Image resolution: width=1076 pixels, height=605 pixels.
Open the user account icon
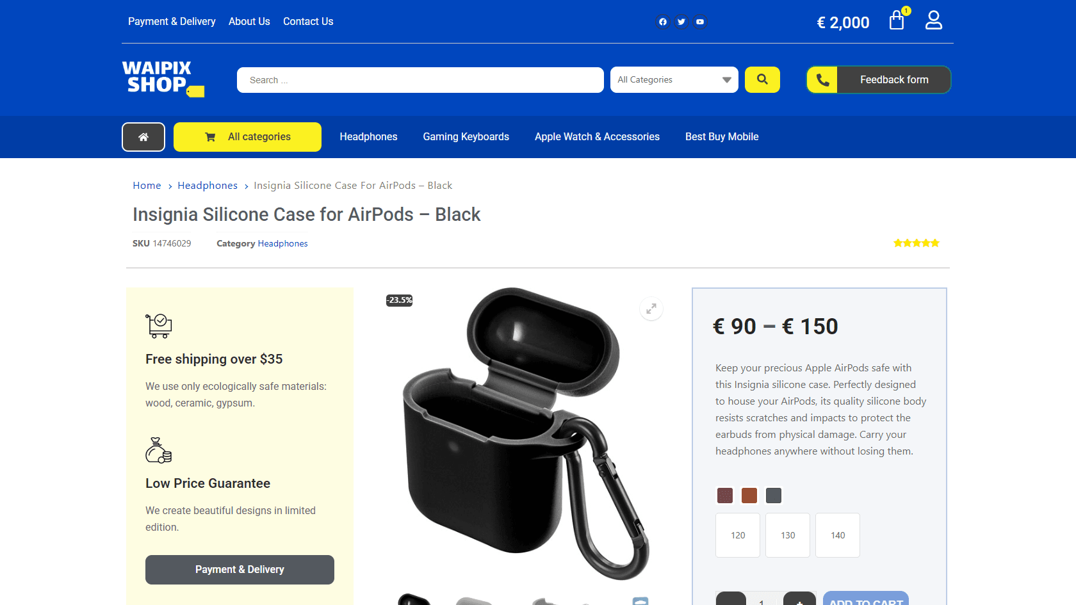pos(934,20)
